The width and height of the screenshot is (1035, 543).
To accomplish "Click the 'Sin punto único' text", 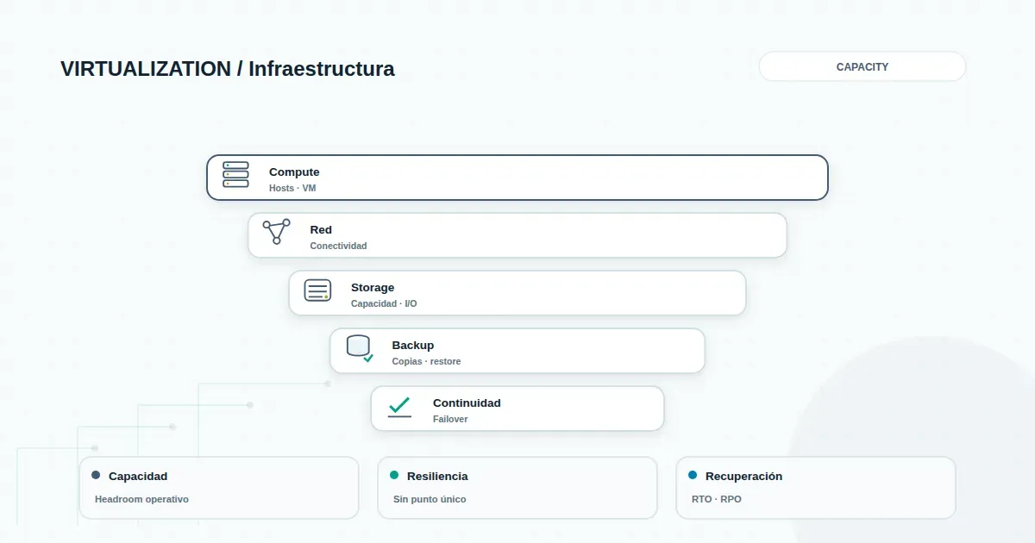I will pos(430,499).
